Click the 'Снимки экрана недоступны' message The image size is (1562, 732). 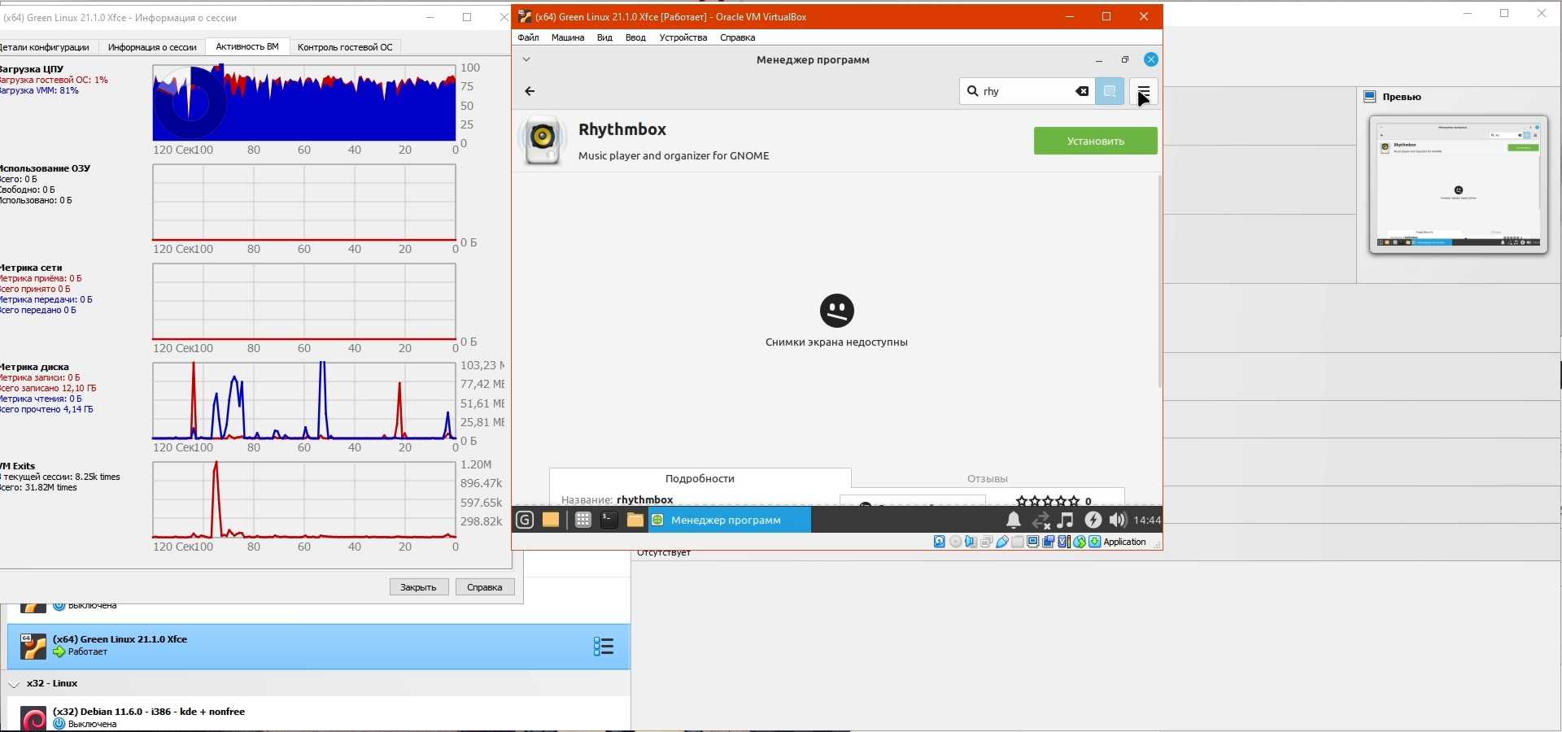836,342
